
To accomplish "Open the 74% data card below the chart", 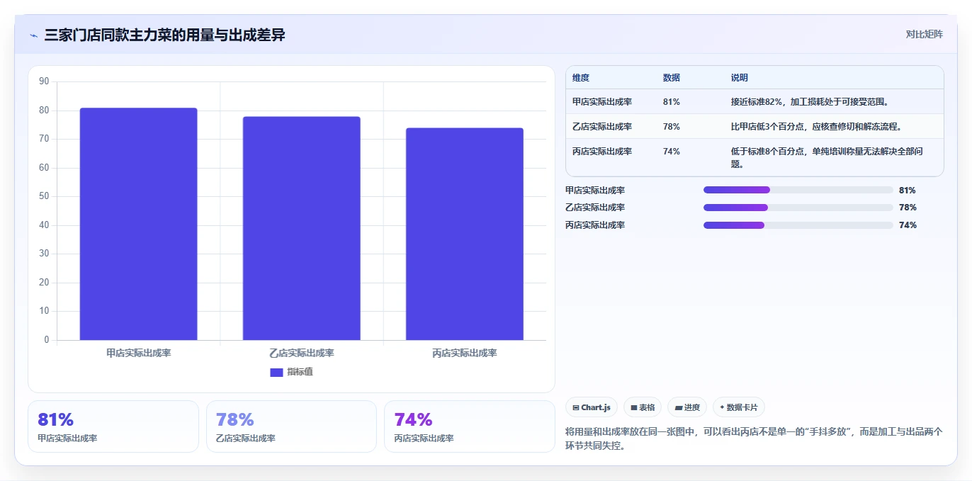I will [470, 426].
